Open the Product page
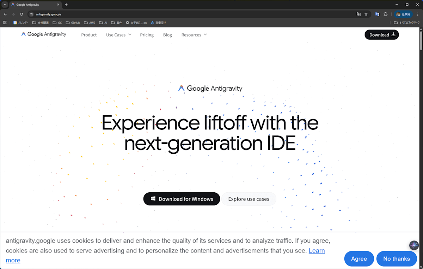The image size is (423, 269). [x=89, y=35]
